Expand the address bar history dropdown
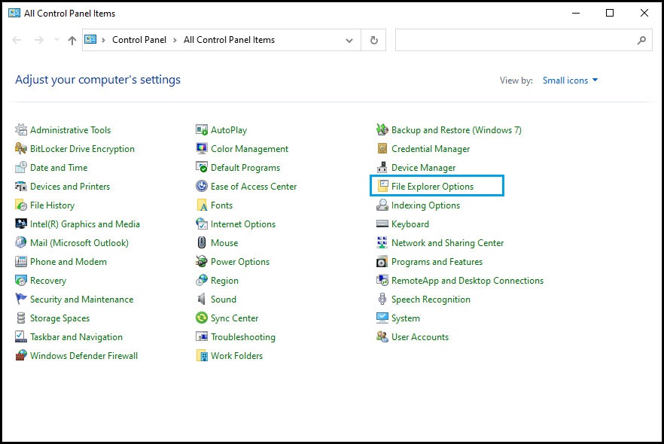Screen dimensions: 664x444 coord(349,40)
